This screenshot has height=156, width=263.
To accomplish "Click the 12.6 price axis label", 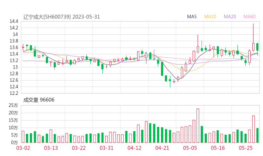I will tap(14, 80).
